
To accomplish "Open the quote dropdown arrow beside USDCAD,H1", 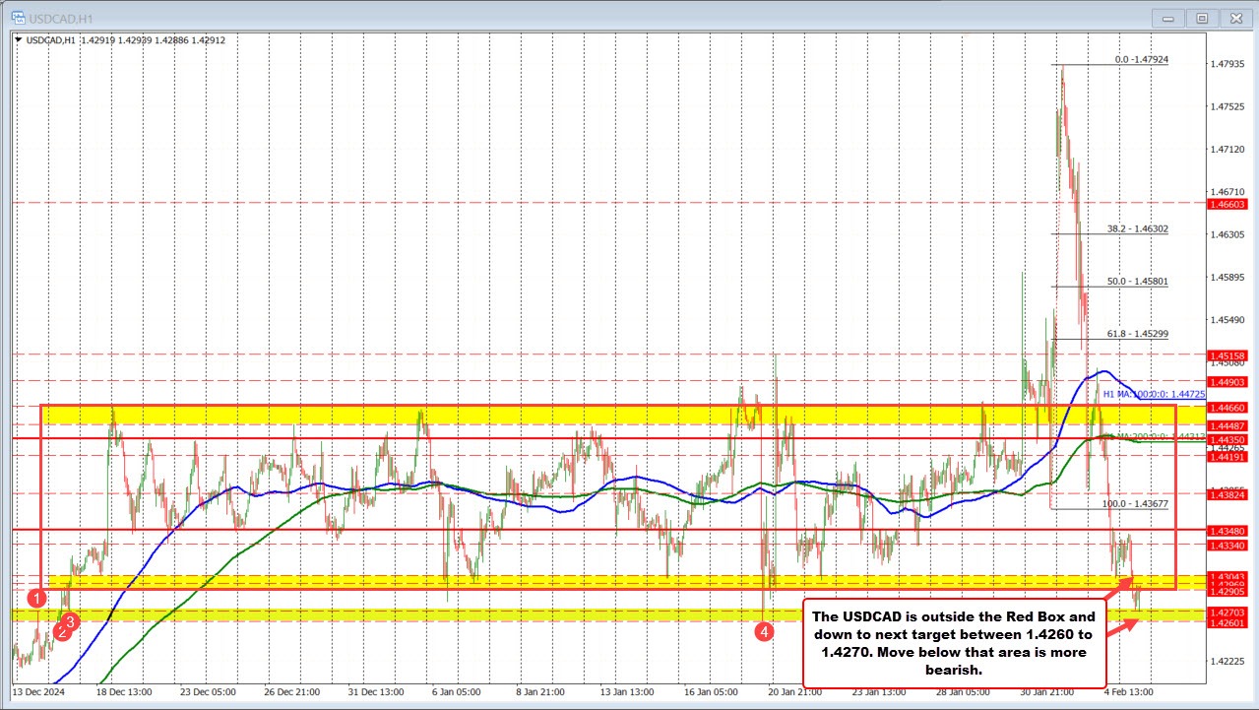I will click(18, 40).
